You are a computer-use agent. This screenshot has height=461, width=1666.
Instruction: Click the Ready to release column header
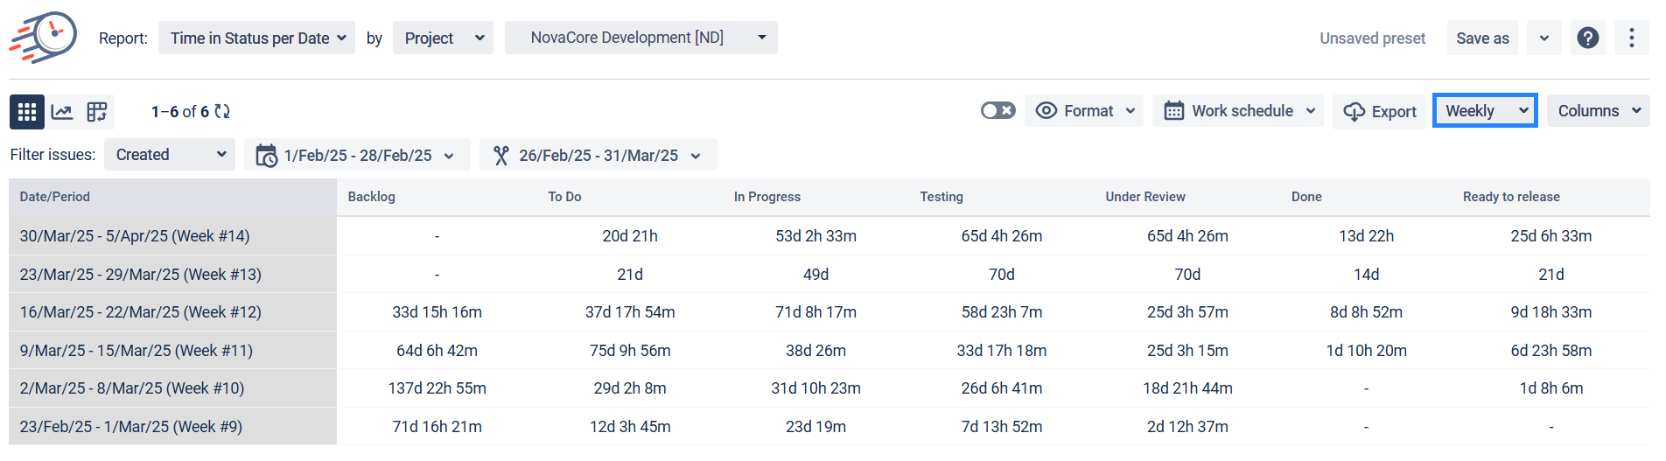click(x=1511, y=197)
